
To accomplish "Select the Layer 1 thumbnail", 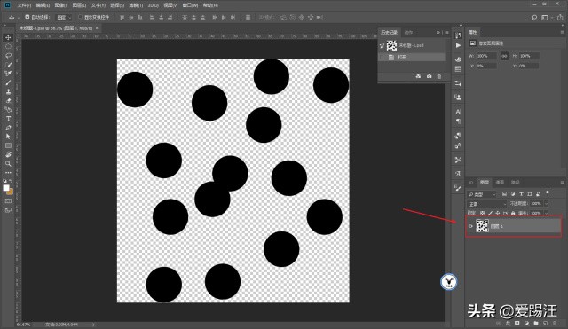I will pos(482,226).
